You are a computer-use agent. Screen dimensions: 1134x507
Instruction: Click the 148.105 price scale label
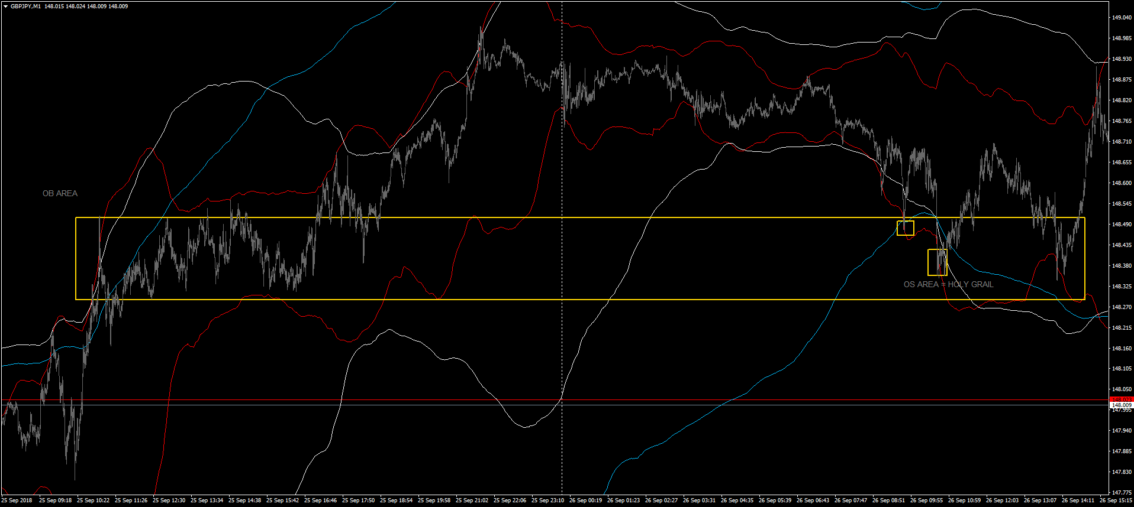(1122, 369)
